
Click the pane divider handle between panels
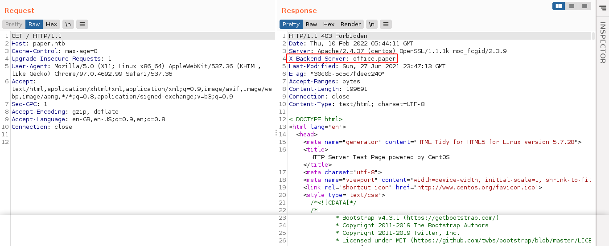276,133
